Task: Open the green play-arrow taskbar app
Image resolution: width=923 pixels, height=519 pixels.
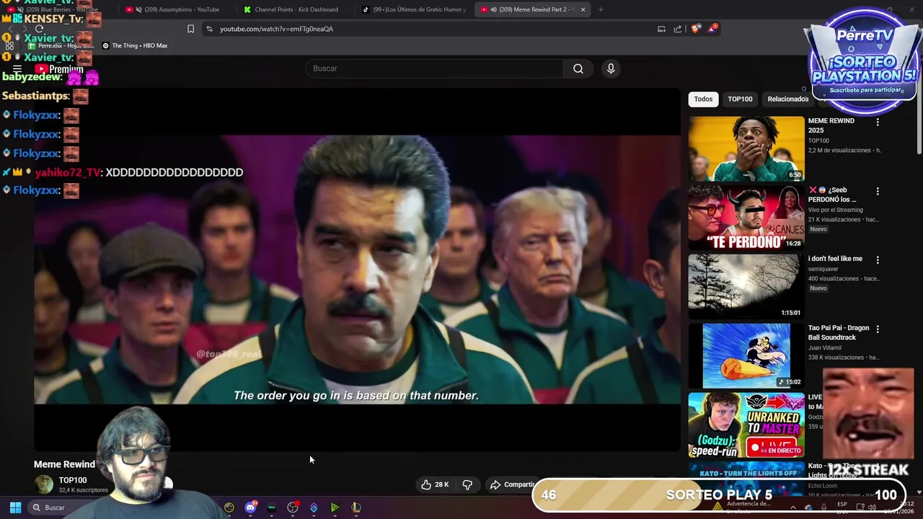Action: click(335, 507)
